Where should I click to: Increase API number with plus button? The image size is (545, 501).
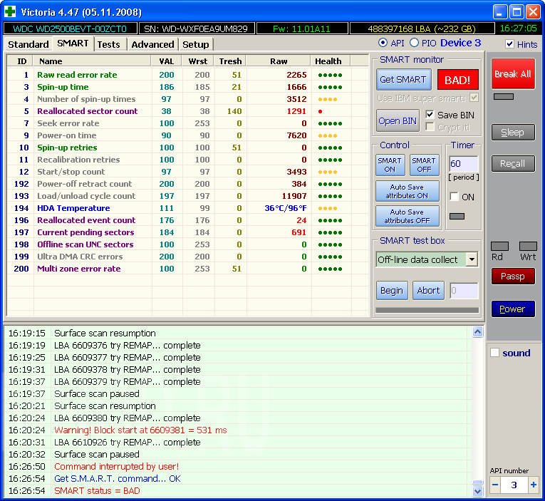coord(534,485)
